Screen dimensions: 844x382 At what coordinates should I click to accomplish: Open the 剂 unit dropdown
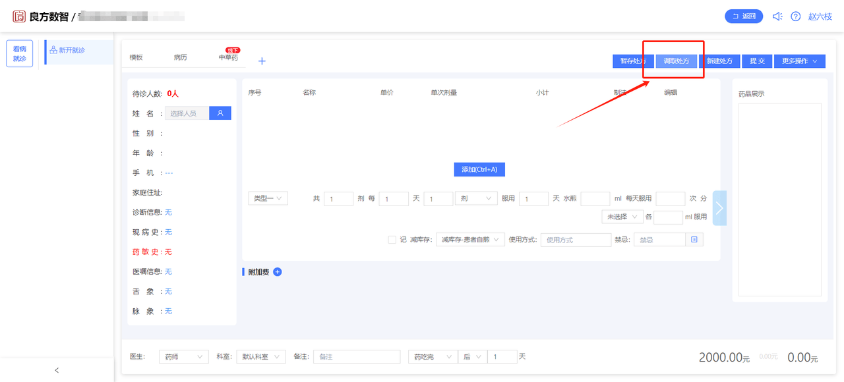476,198
